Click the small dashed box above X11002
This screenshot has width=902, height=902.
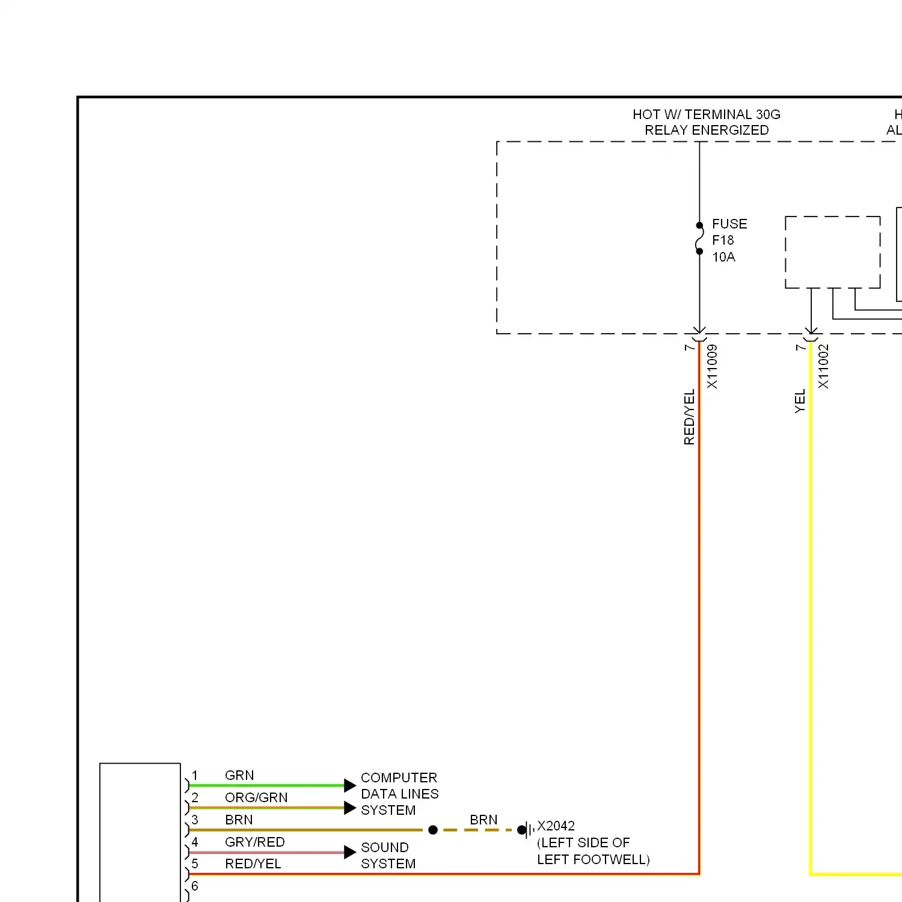coord(833,252)
